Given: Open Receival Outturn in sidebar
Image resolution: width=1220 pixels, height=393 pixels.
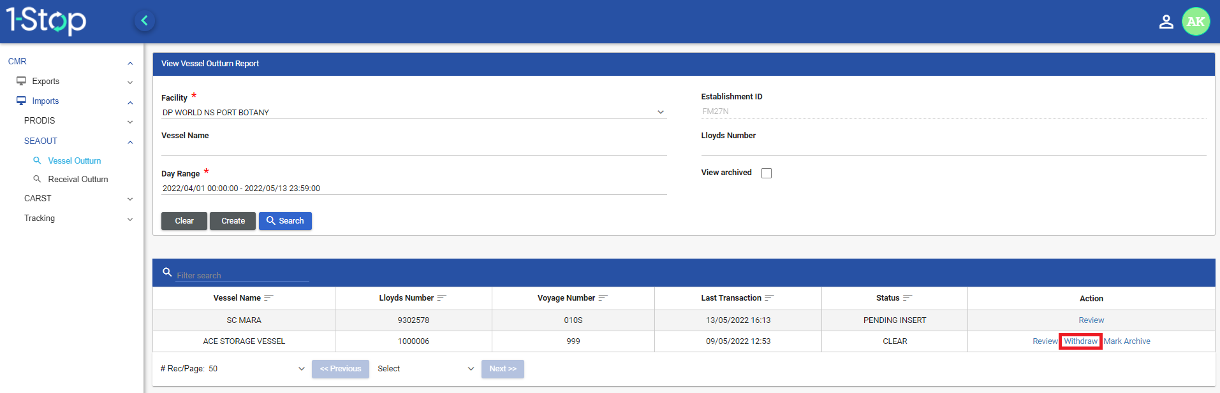Looking at the screenshot, I should (78, 180).
